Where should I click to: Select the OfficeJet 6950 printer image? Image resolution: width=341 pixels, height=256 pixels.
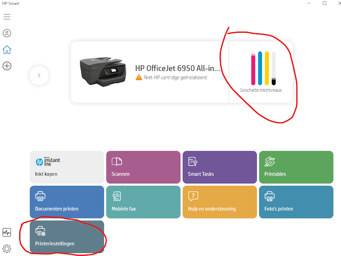(103, 72)
